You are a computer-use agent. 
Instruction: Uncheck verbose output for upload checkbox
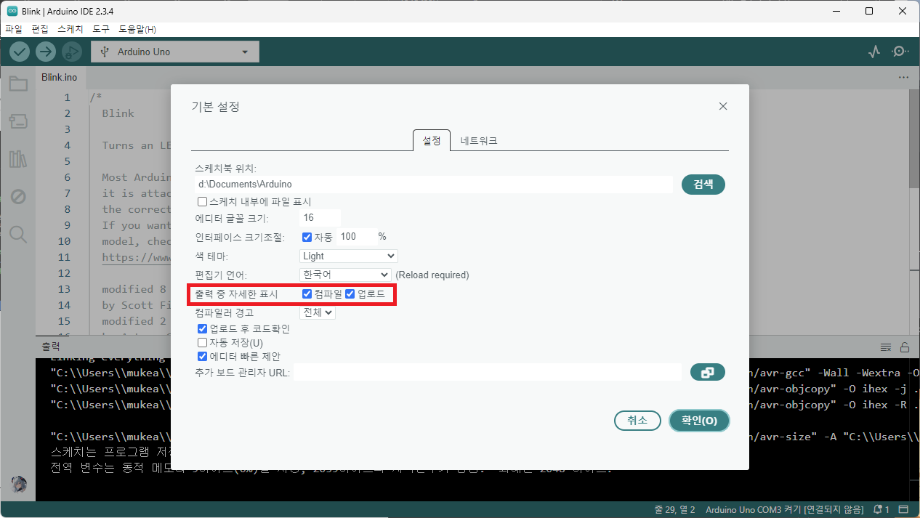tap(350, 294)
